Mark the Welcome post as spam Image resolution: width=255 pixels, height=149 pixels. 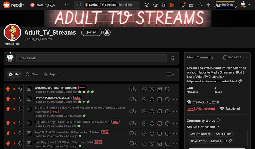(160, 89)
